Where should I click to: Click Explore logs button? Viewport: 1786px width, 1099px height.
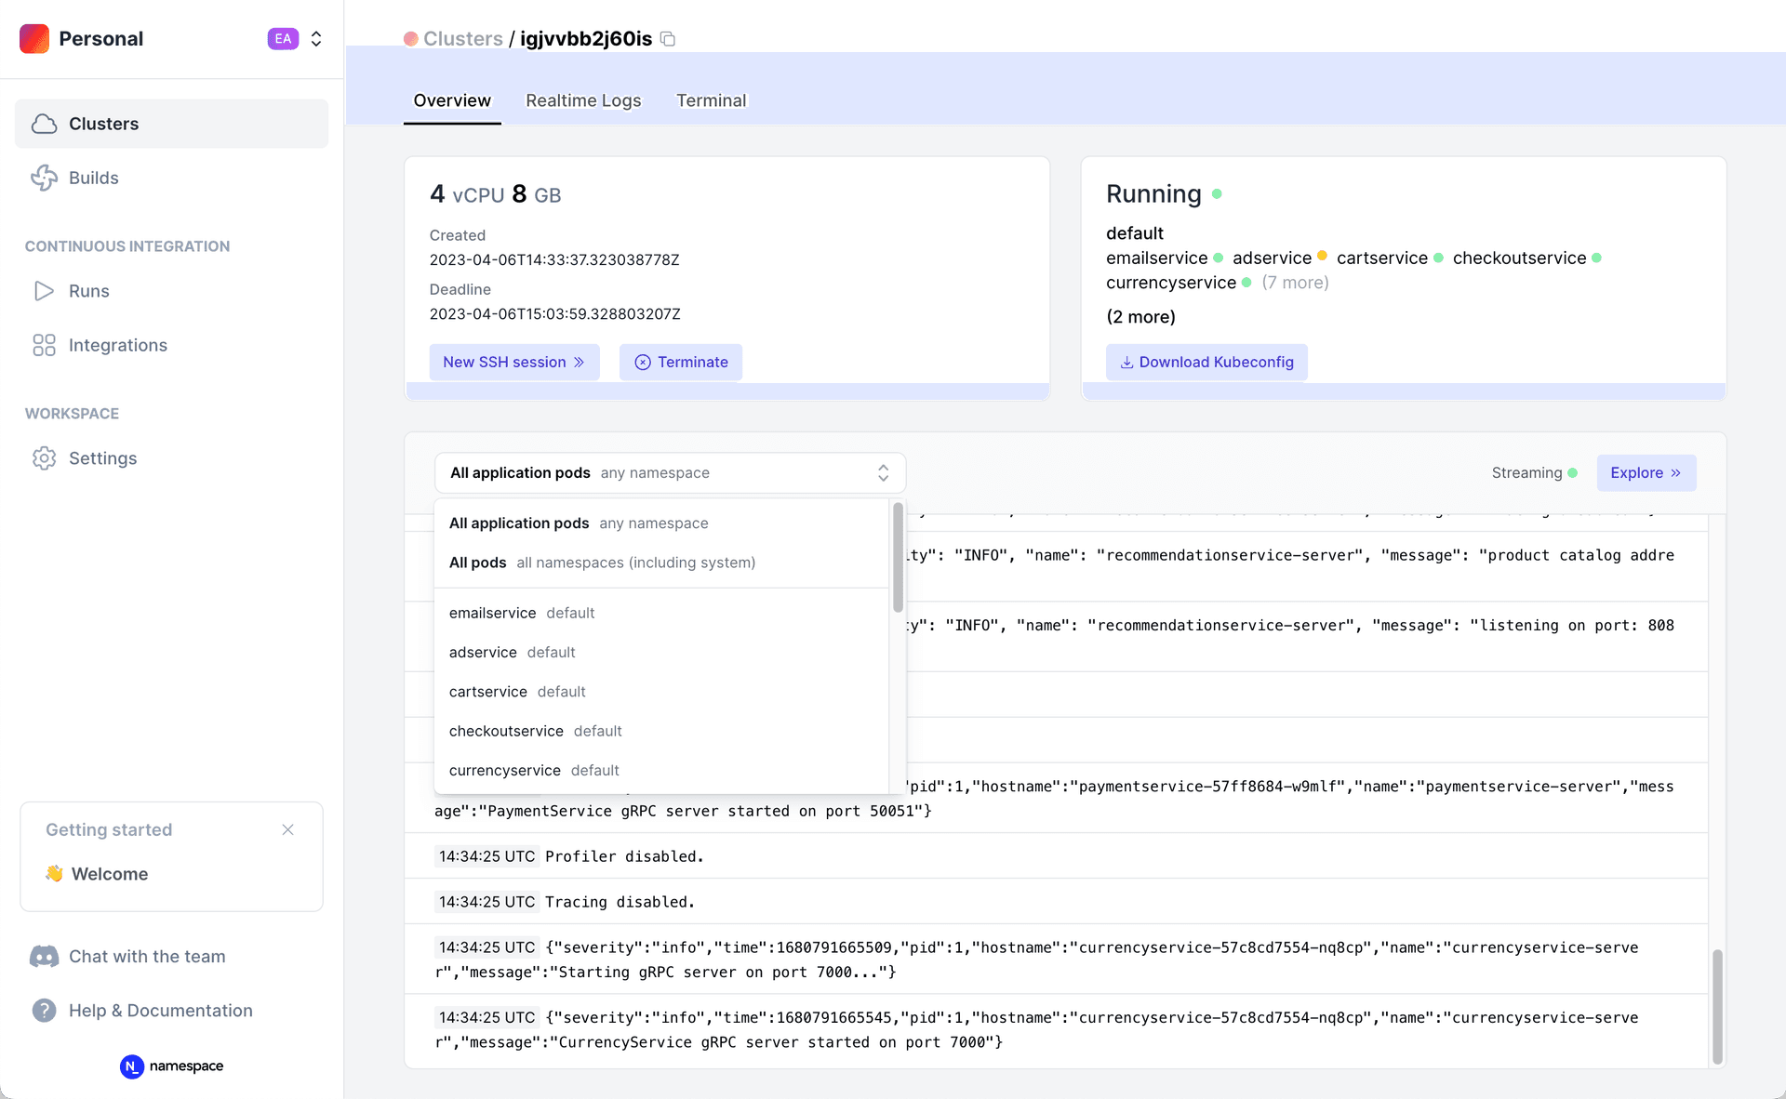(1646, 473)
